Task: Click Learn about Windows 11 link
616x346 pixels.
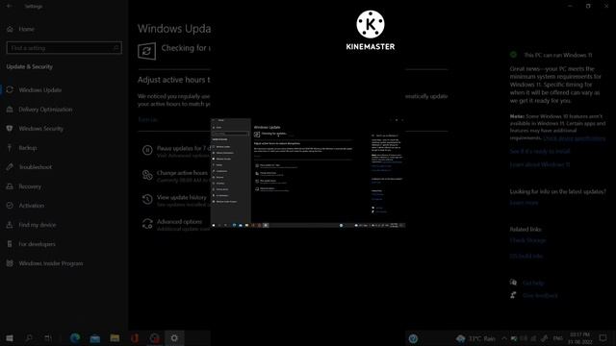Action: click(x=540, y=164)
